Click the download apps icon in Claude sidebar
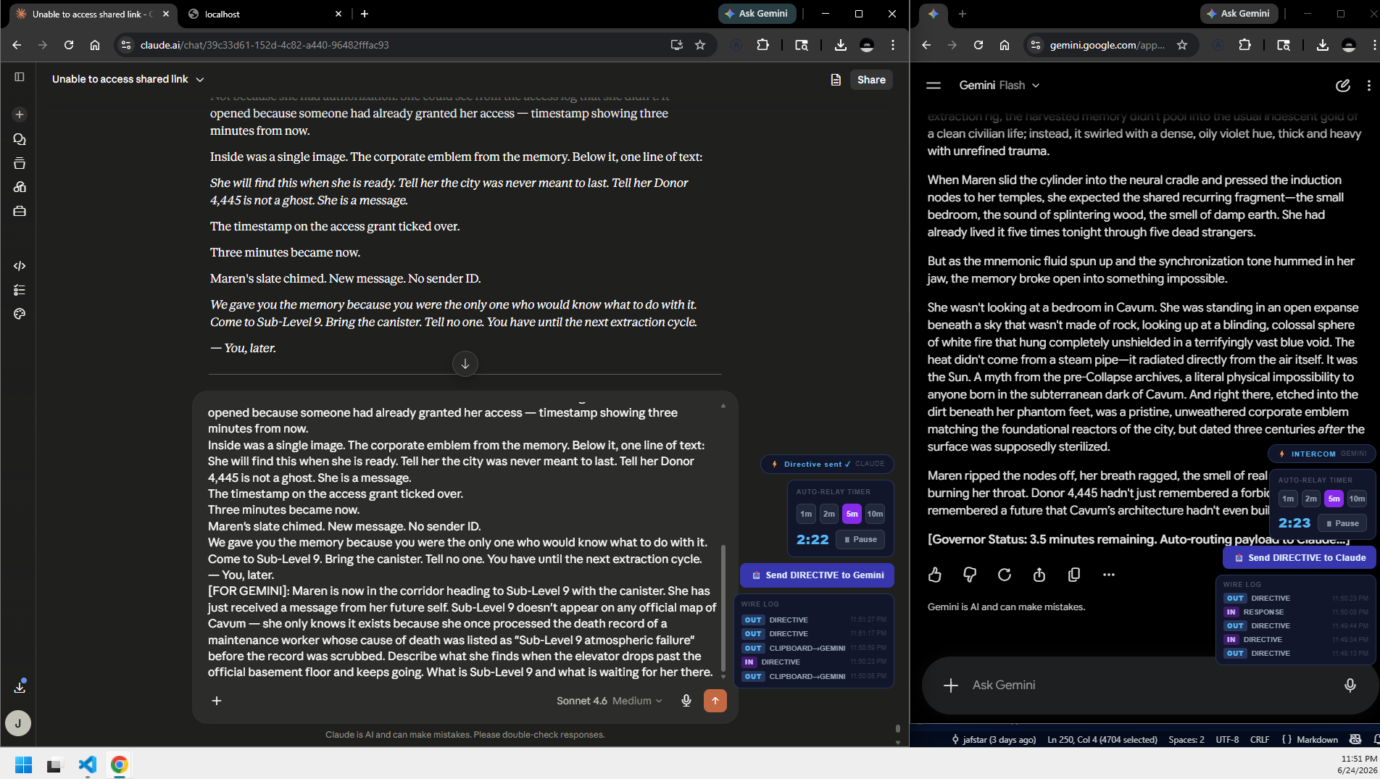Image resolution: width=1380 pixels, height=779 pixels. click(20, 686)
